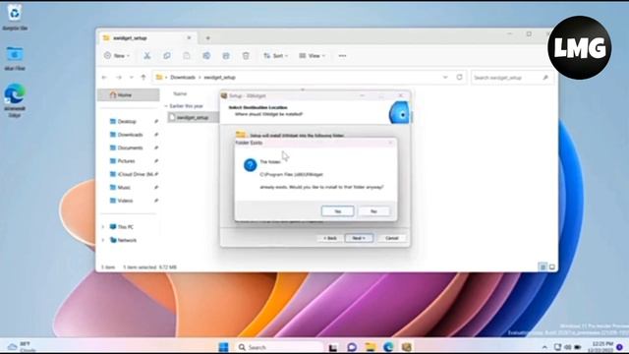
Task: Open the New dropdown in File Explorer
Action: [117, 56]
